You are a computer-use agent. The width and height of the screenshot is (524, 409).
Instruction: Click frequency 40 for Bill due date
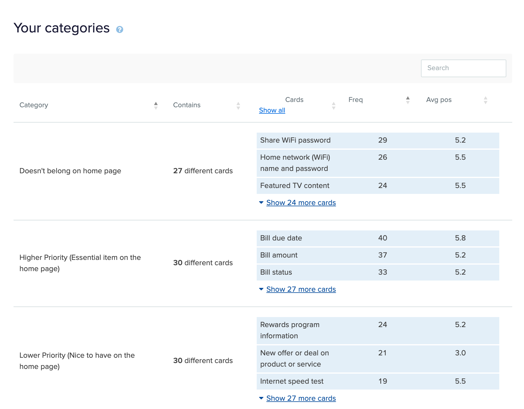pyautogui.click(x=383, y=238)
